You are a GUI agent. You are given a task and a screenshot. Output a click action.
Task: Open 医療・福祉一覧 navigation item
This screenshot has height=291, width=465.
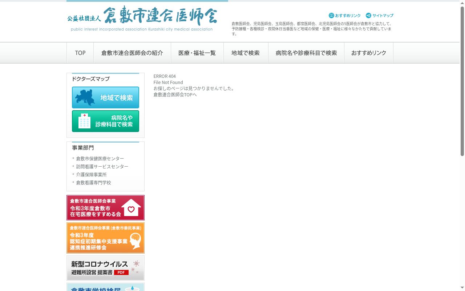(x=197, y=53)
